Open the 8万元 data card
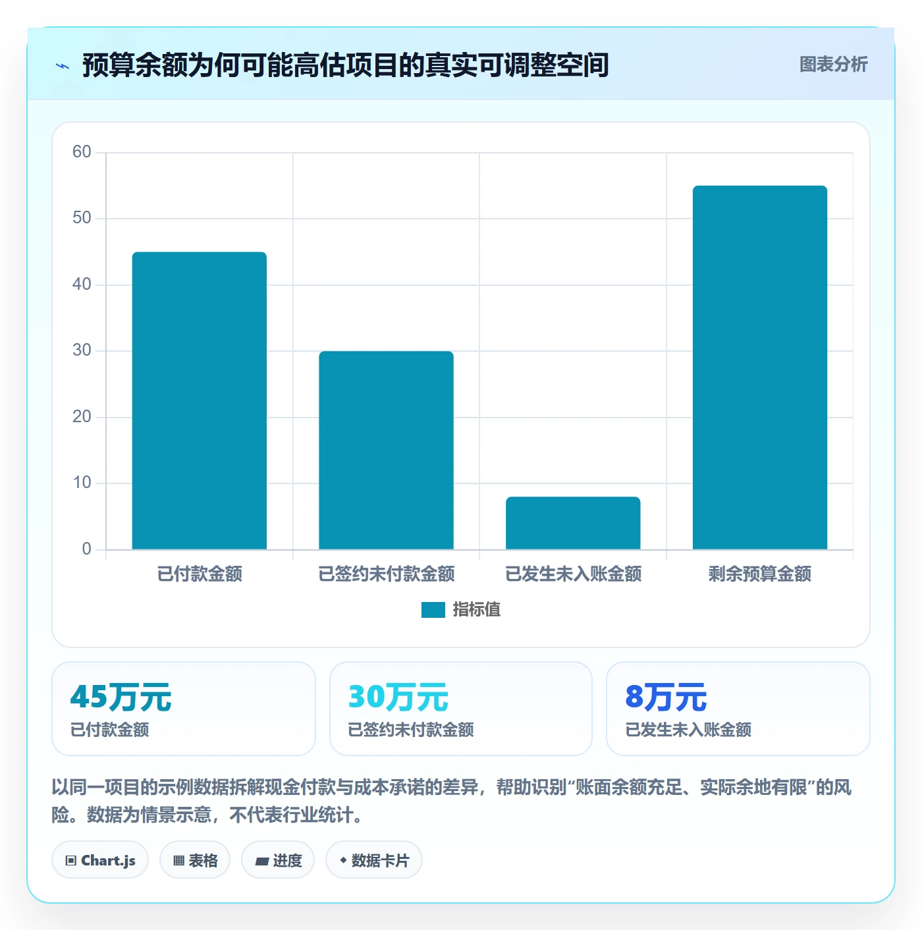The width and height of the screenshot is (922, 930). (x=738, y=709)
